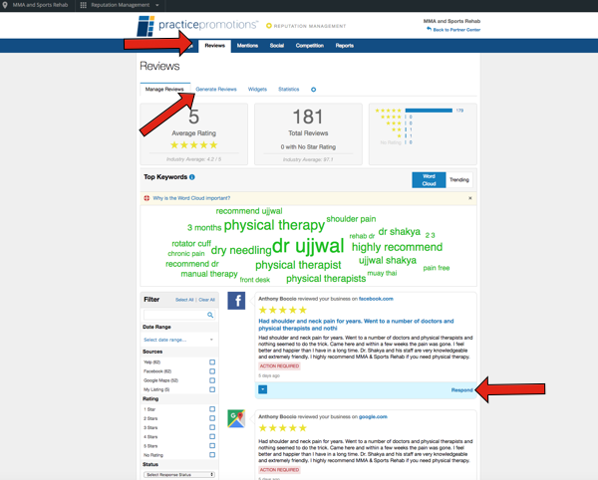Switch to the Widgets sub-tab
Screen dimensions: 598x480
(257, 90)
